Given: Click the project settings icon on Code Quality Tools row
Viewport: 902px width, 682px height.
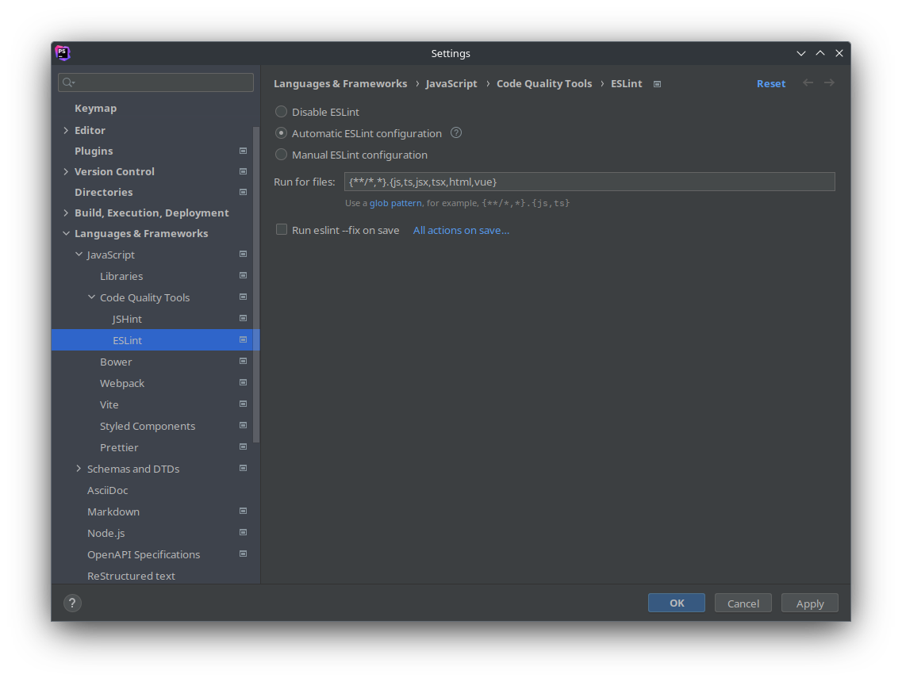Looking at the screenshot, I should (243, 297).
